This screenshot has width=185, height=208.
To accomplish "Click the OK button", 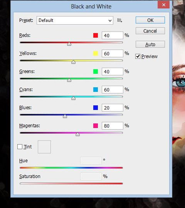I will pos(150,20).
